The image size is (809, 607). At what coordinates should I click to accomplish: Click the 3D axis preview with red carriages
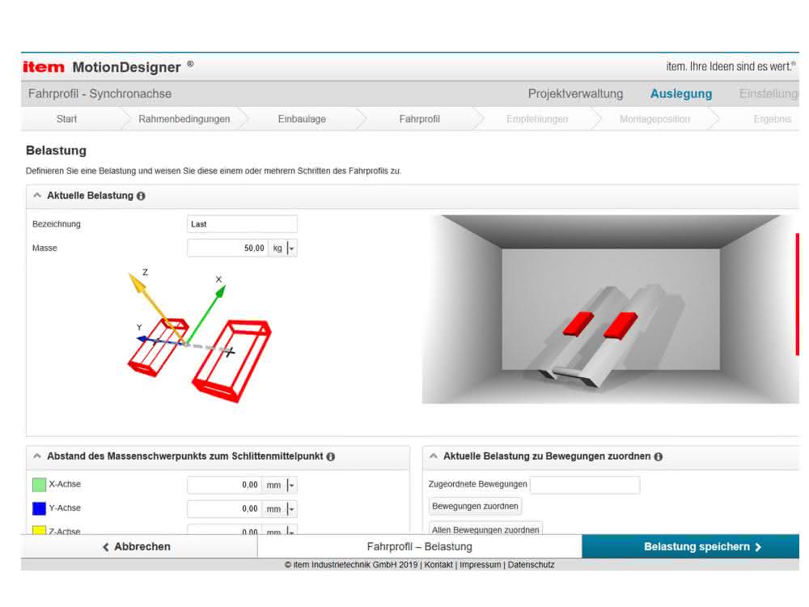pos(610,309)
